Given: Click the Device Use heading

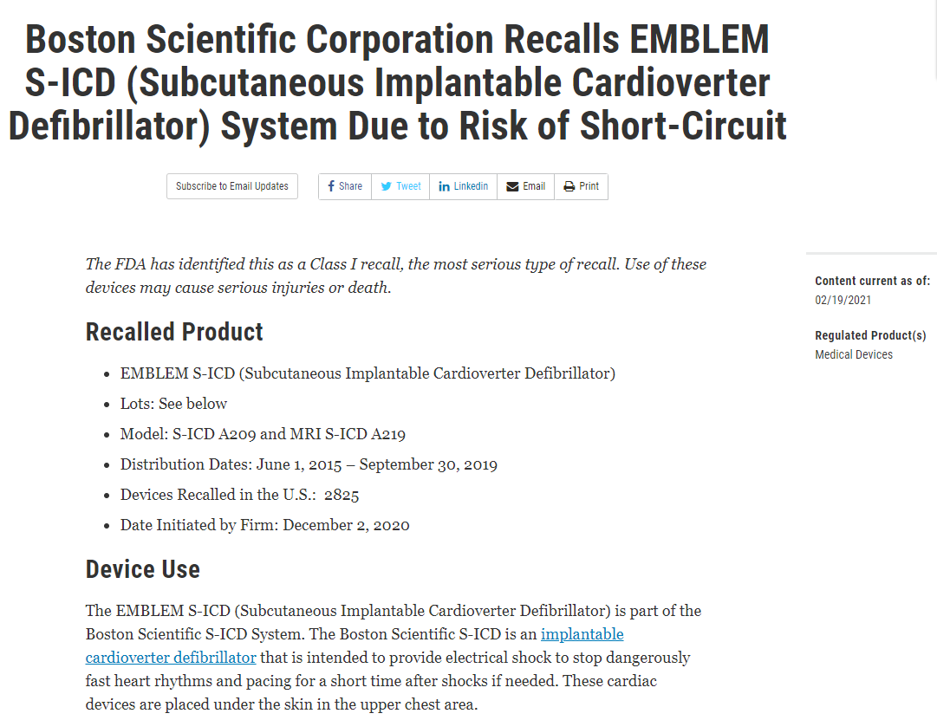Looking at the screenshot, I should coord(143,569).
